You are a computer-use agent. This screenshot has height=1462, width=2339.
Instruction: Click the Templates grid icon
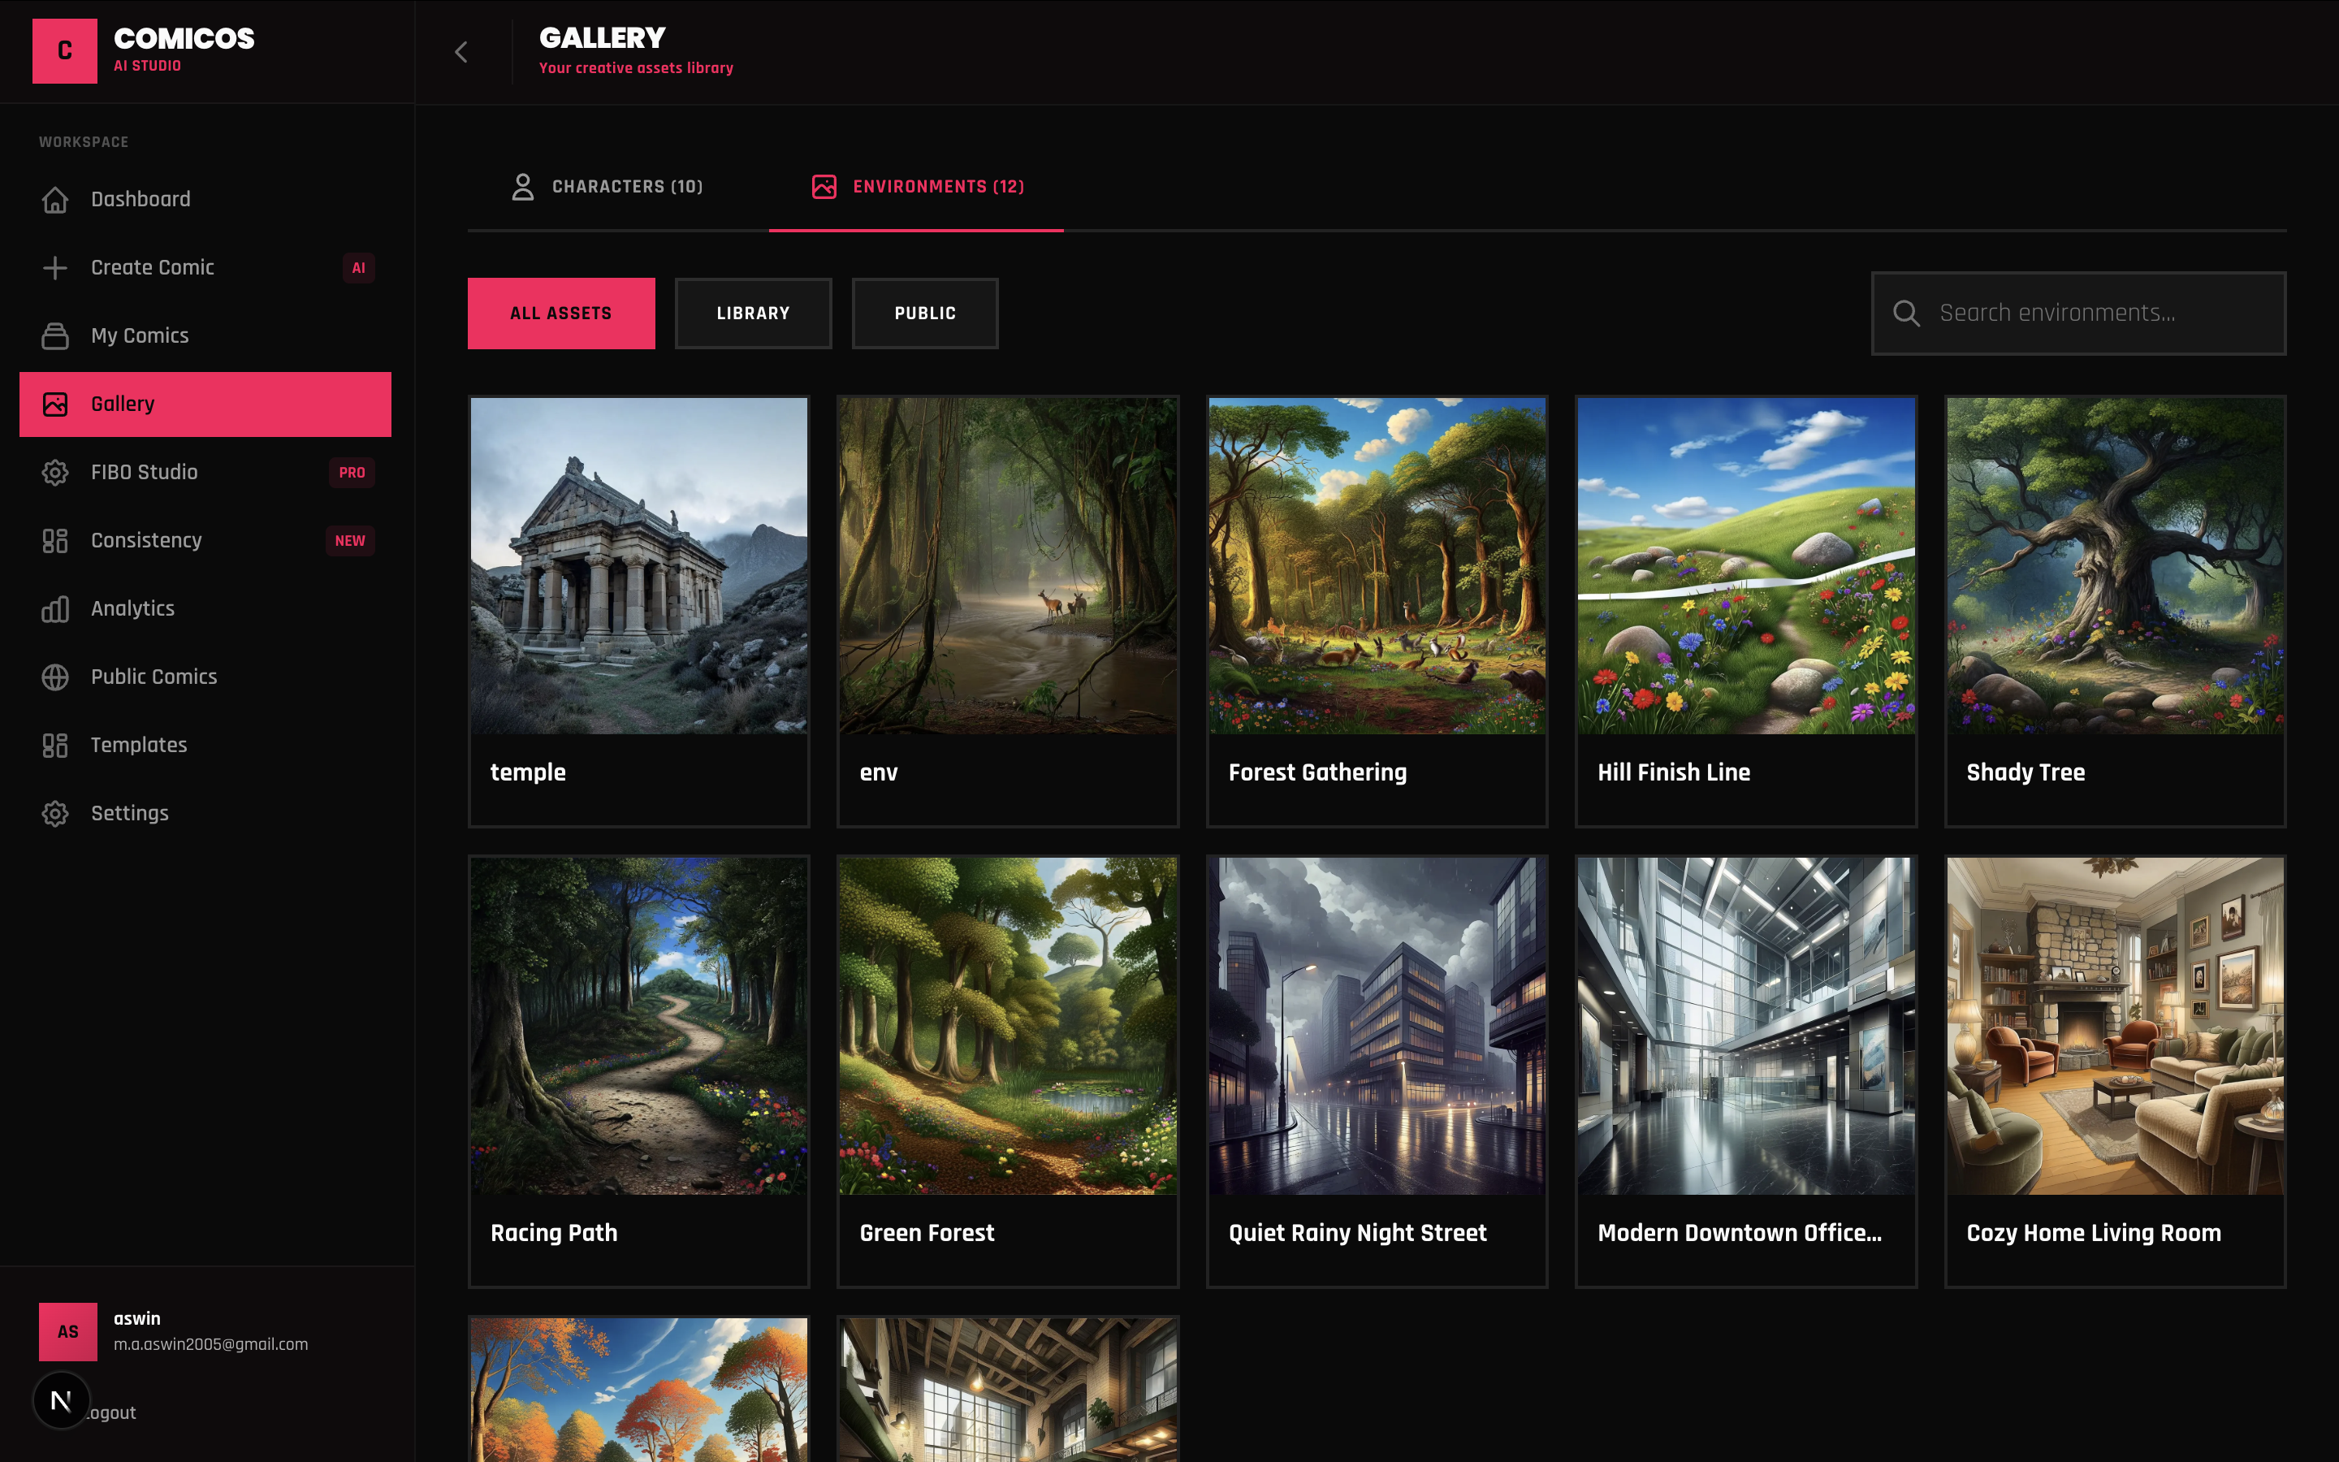[x=55, y=746]
